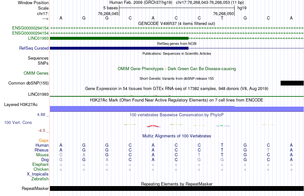Select the X_tropicalis alignment row label
Viewport: 304px width, 196px height.
click(38, 174)
